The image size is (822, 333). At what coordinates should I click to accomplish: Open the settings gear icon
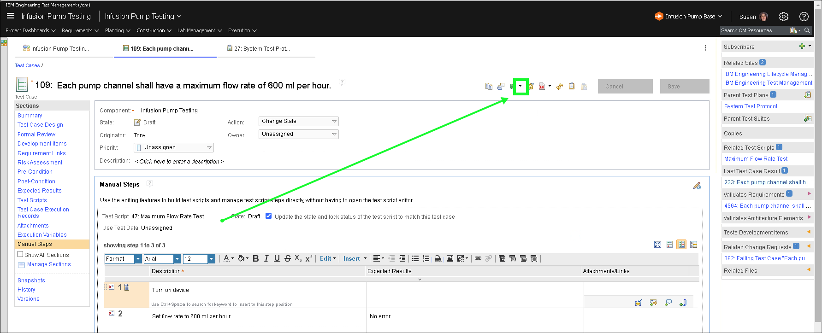pyautogui.click(x=784, y=17)
